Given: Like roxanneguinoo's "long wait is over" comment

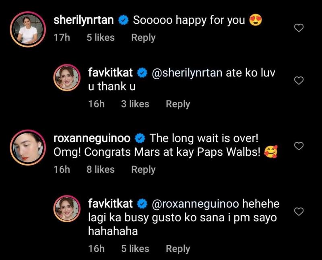Looking at the screenshot, I should tap(299, 146).
